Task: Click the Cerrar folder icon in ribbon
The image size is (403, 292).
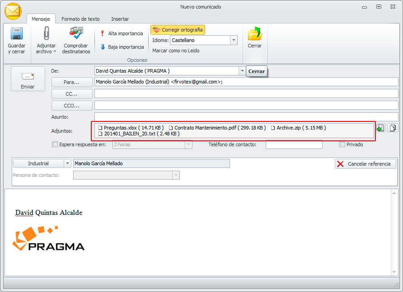Action: (x=255, y=34)
